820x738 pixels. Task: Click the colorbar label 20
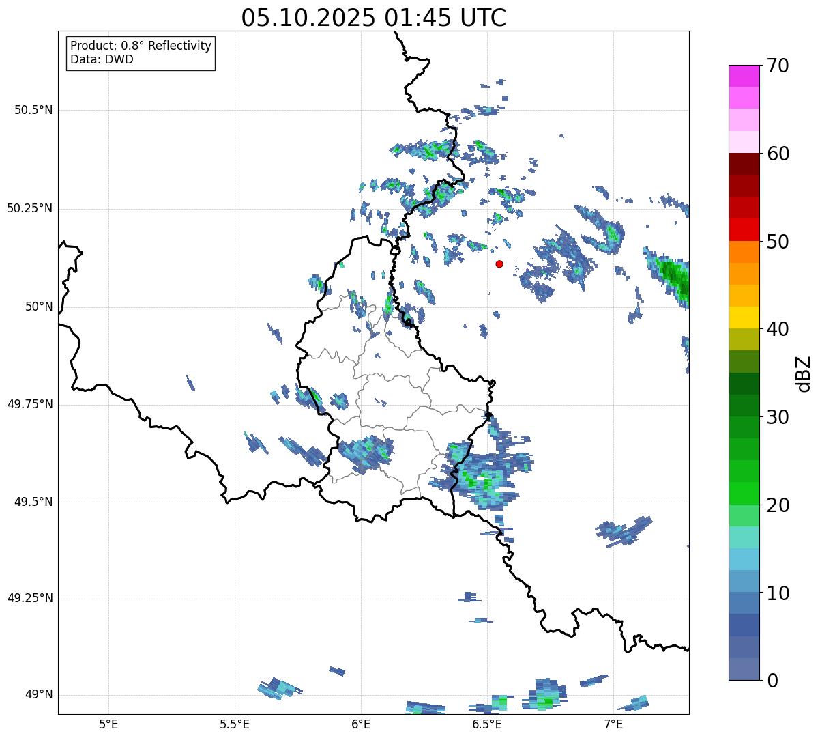click(x=778, y=505)
